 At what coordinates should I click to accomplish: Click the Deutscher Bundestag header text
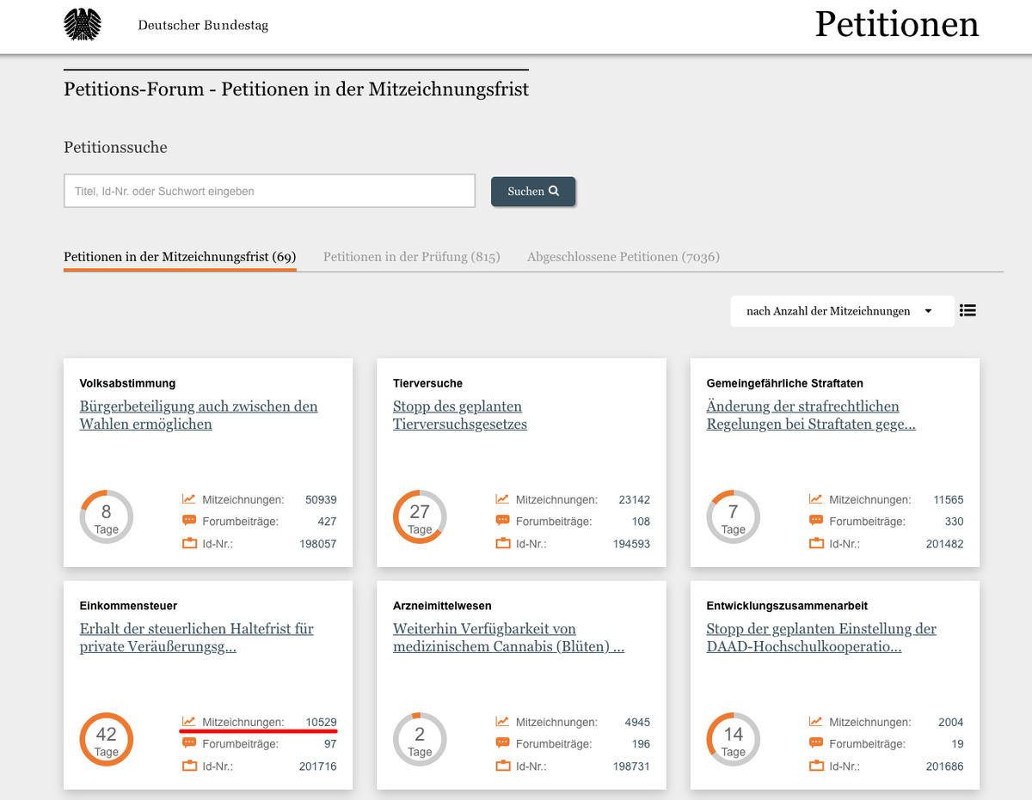click(x=203, y=26)
